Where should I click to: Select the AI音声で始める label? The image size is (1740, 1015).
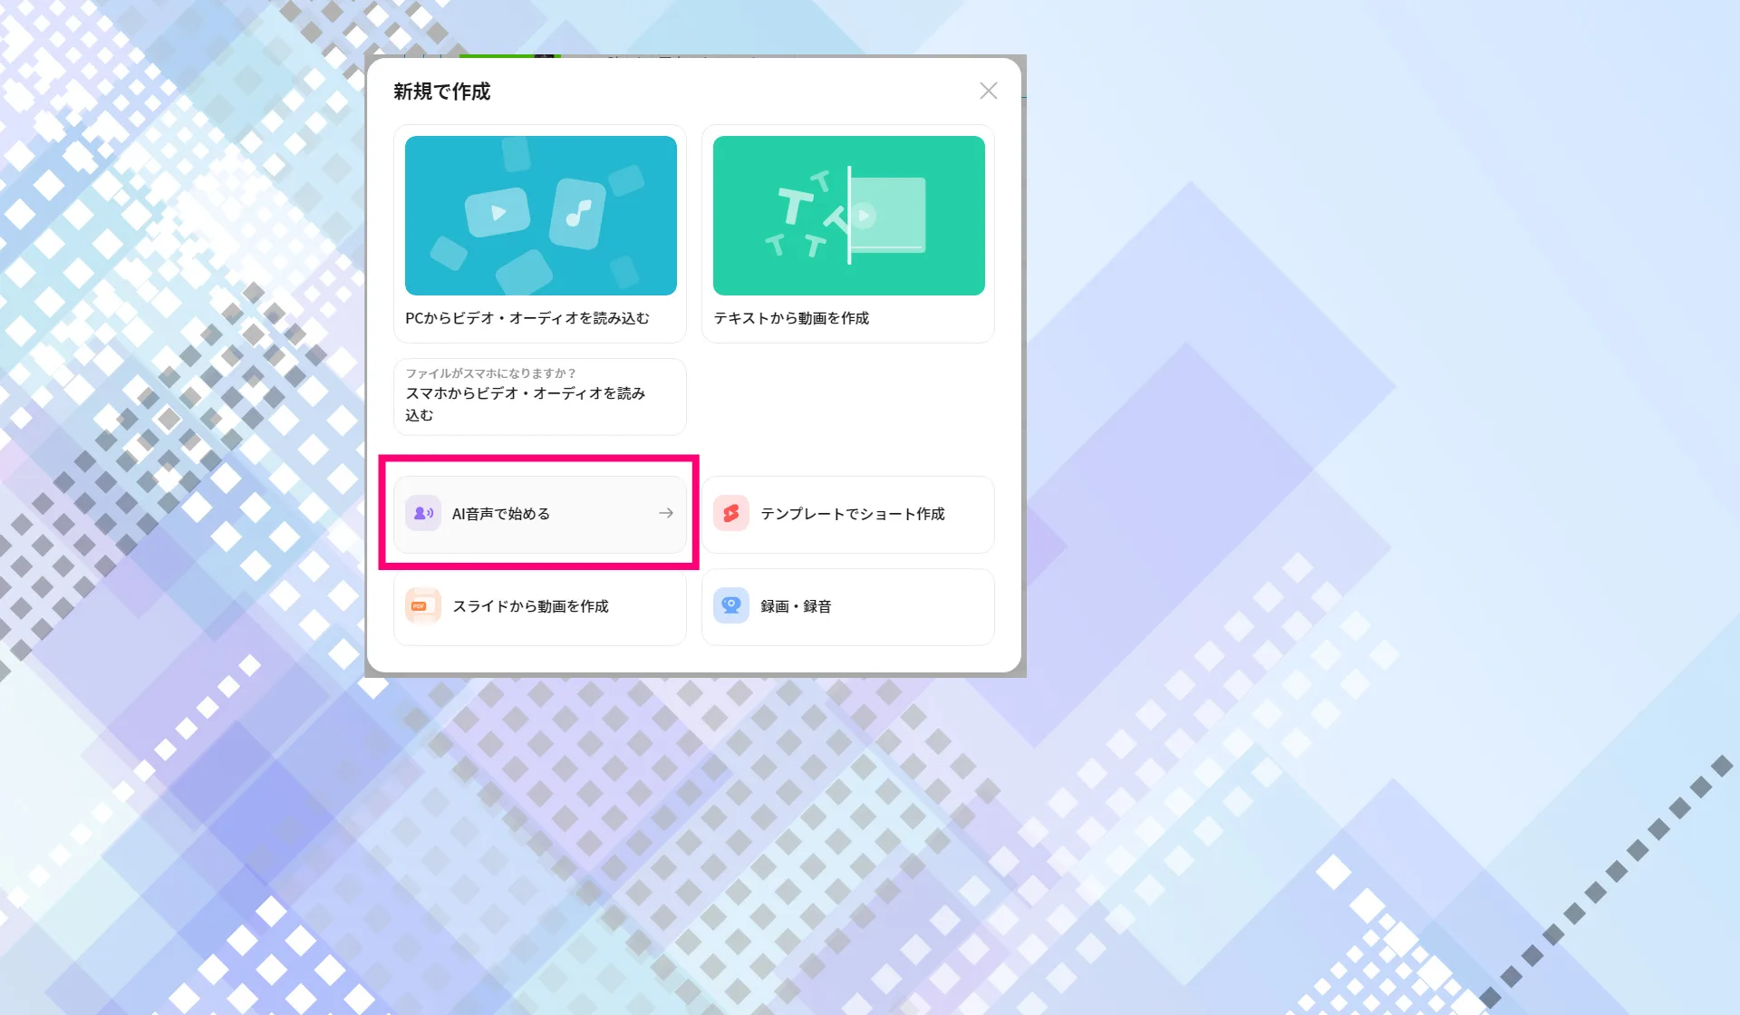pyautogui.click(x=501, y=514)
